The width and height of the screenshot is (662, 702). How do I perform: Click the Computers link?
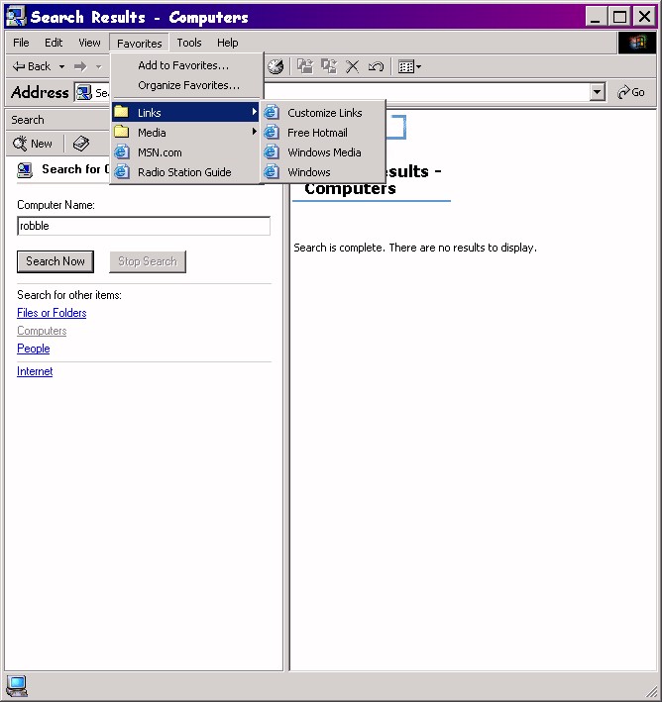pyautogui.click(x=42, y=331)
